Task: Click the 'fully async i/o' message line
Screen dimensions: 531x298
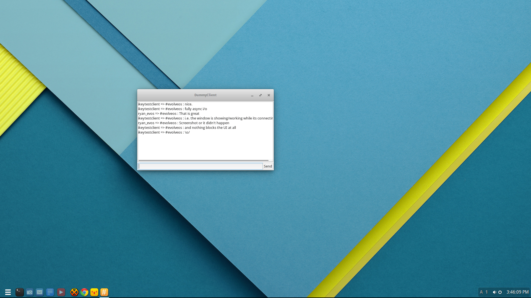Action: pos(172,109)
